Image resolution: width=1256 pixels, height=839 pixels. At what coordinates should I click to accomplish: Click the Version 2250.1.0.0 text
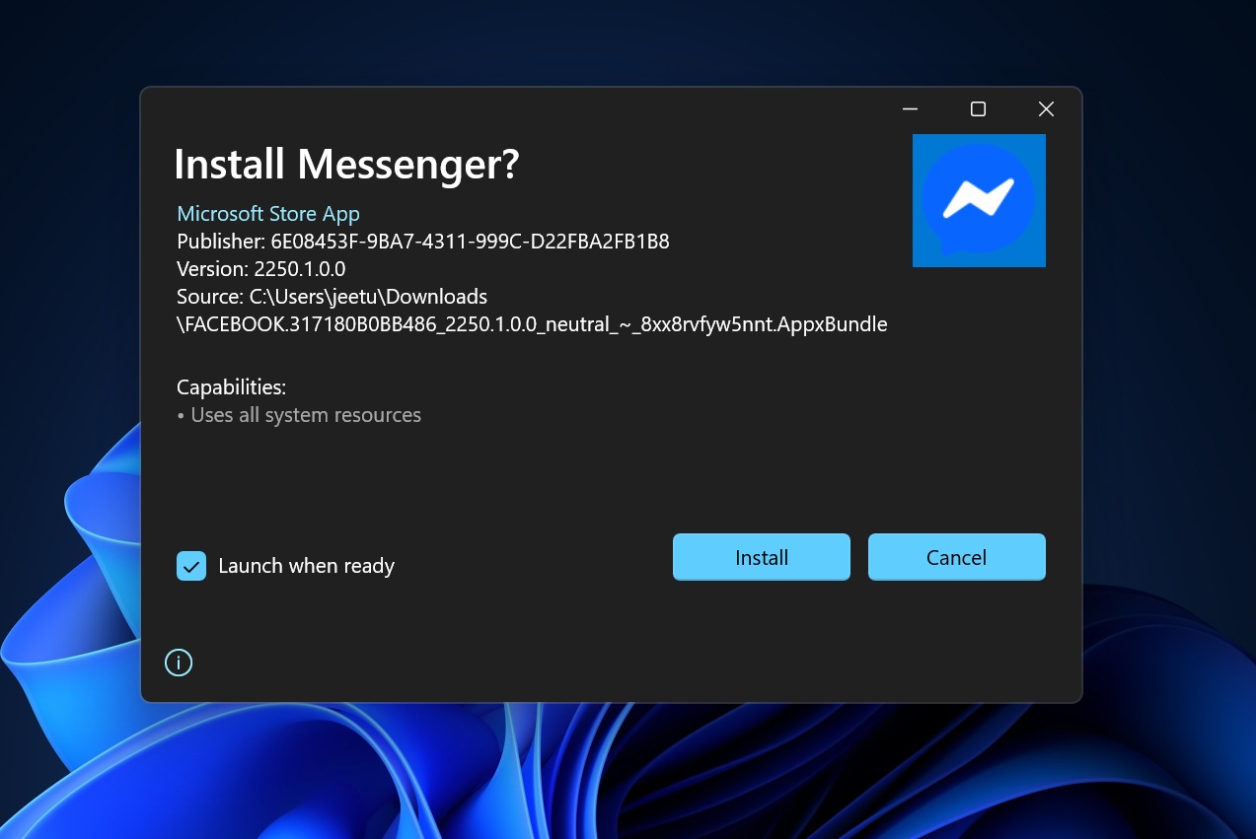click(260, 269)
